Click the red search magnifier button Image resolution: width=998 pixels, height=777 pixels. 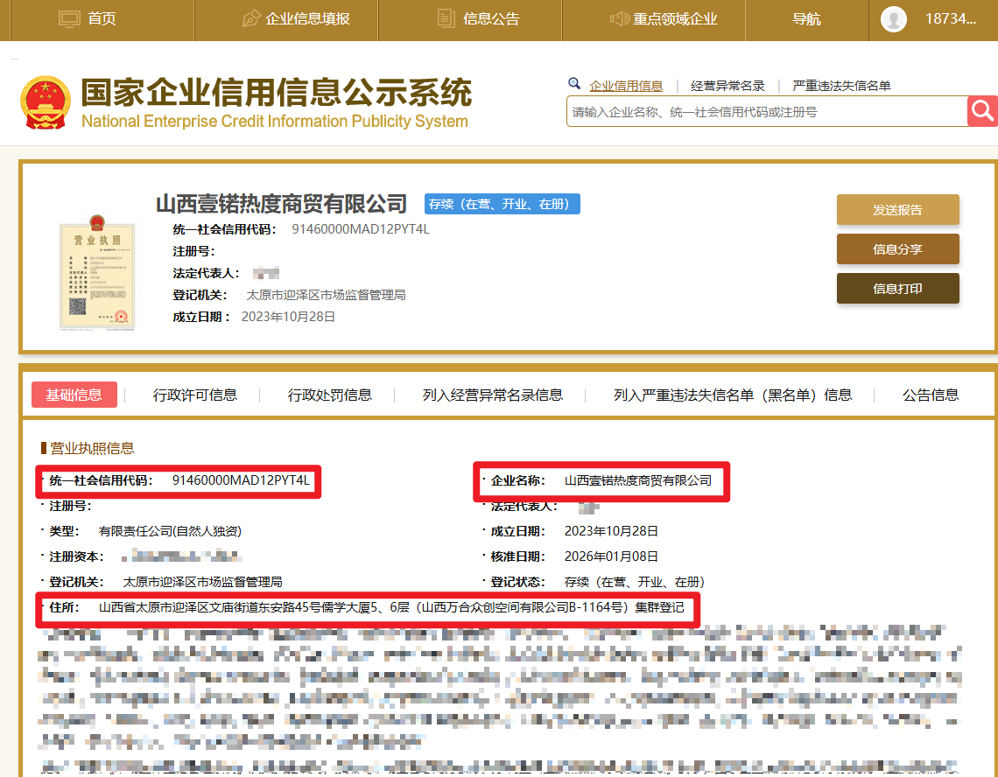click(982, 111)
